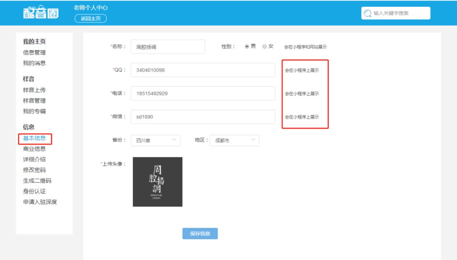Click the 老师个人中心 title text

click(x=91, y=8)
